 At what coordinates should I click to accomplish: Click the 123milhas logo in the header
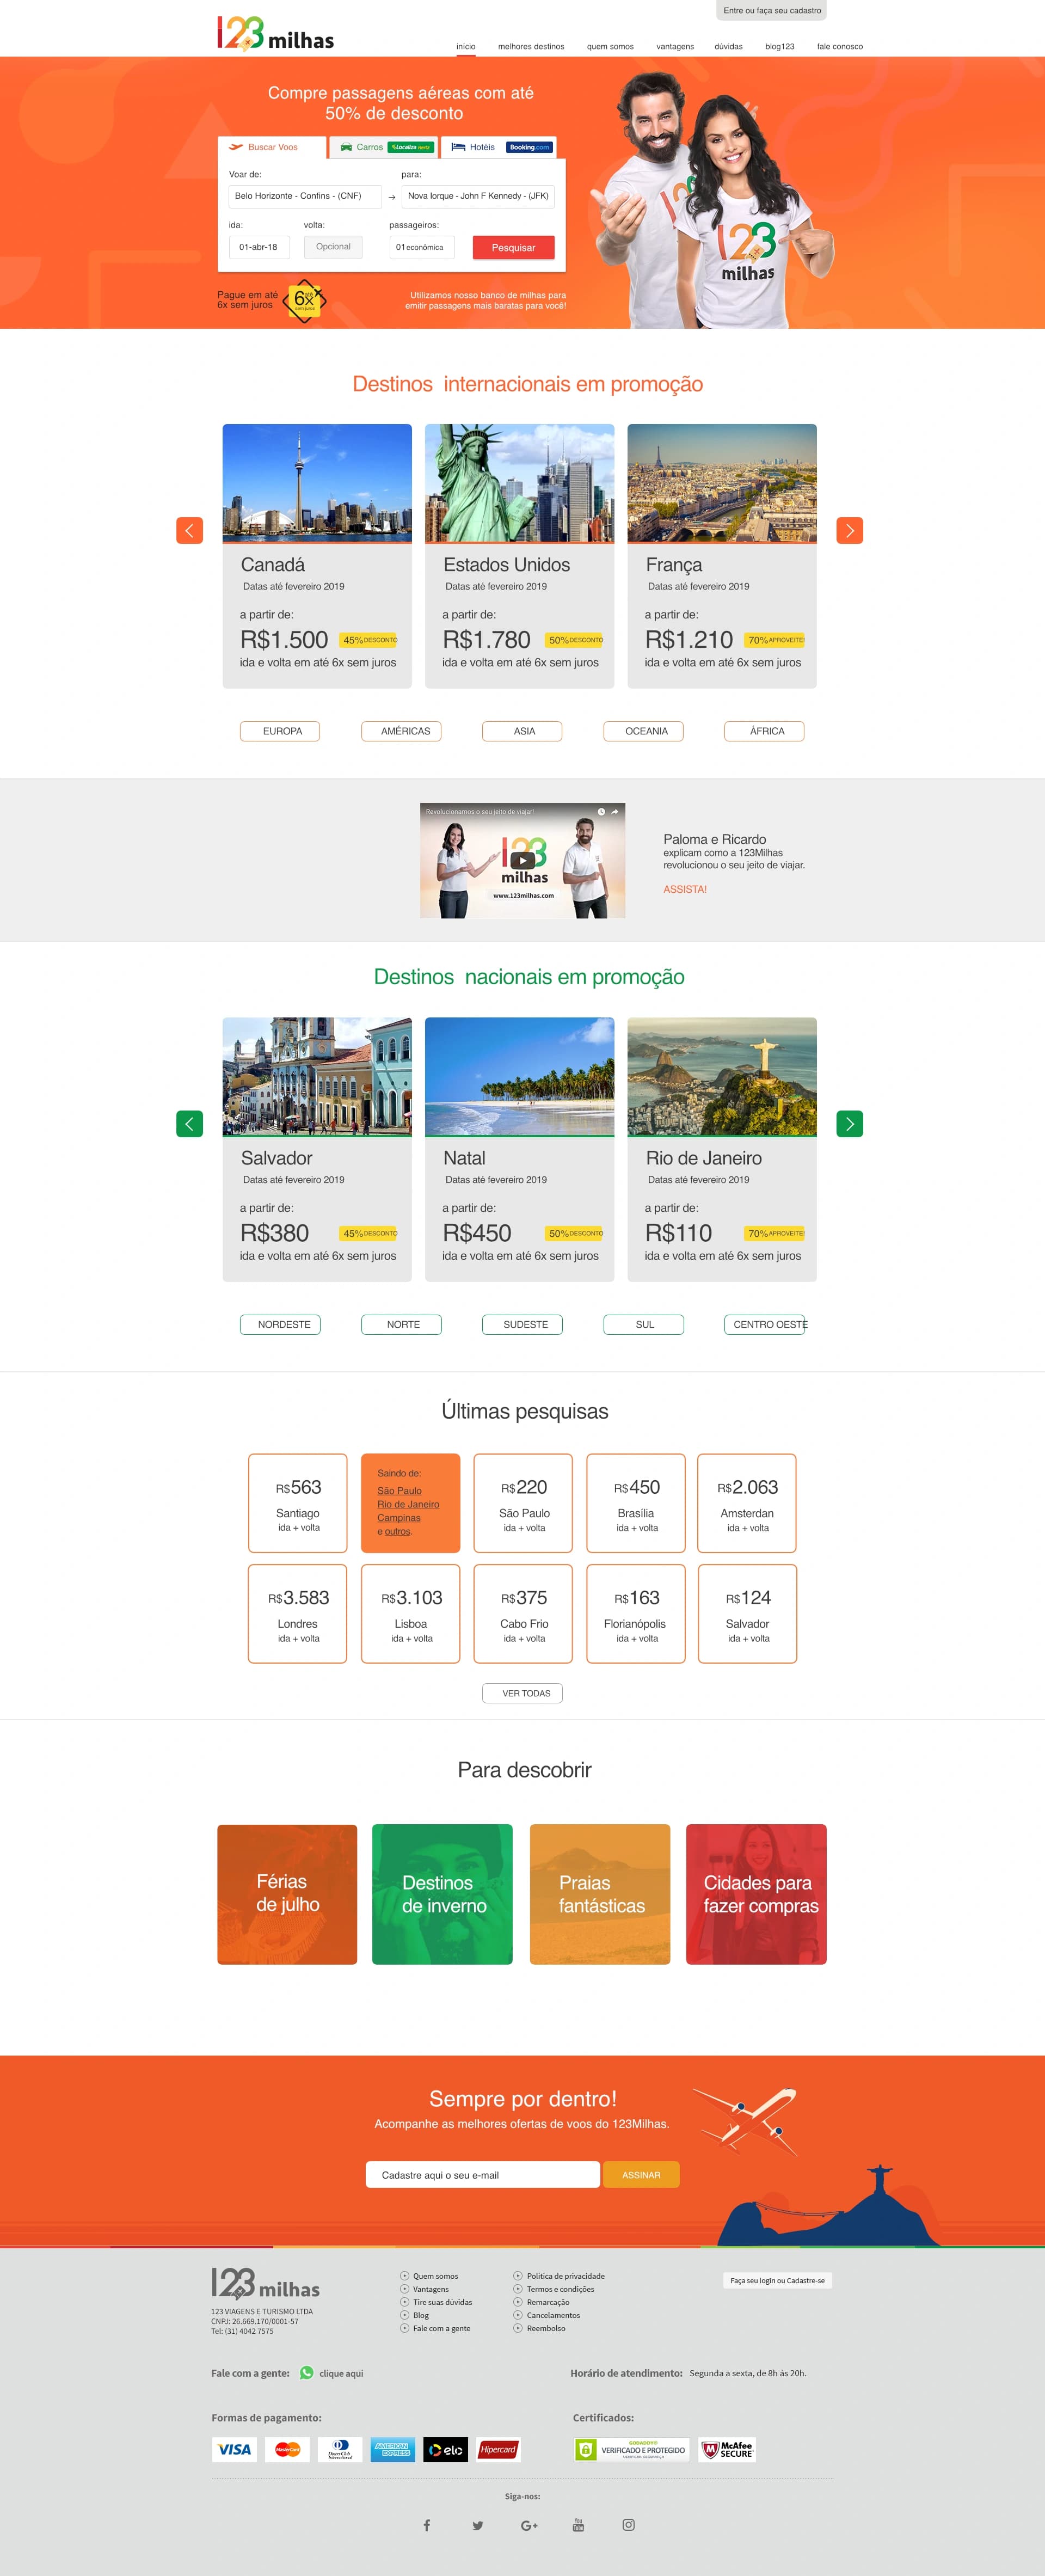pyautogui.click(x=275, y=34)
